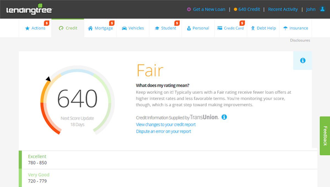This screenshot has width=330, height=187.
Task: Open Recent Activity in the header
Action: [283, 9]
